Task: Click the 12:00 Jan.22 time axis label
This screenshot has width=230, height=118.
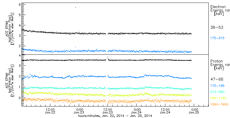Action: [x=50, y=111]
